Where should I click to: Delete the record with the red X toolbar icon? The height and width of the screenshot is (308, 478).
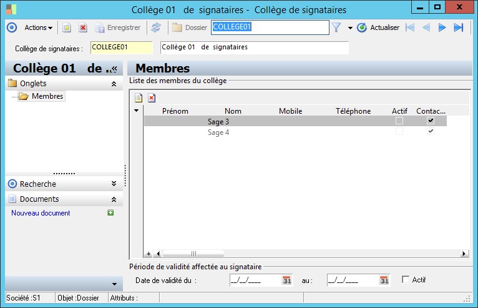click(x=82, y=27)
